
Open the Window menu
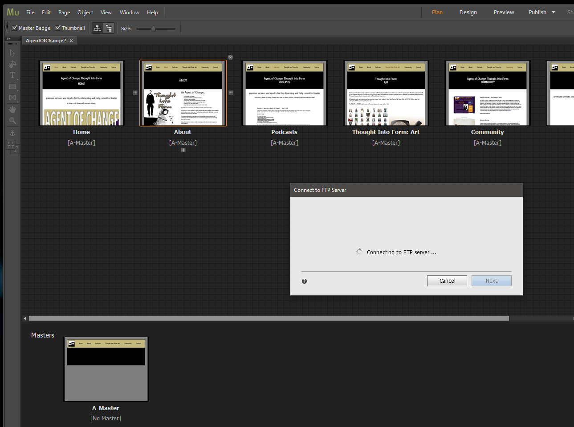click(x=130, y=12)
